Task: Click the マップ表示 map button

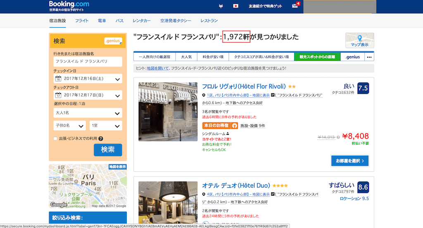Action: coord(360,40)
